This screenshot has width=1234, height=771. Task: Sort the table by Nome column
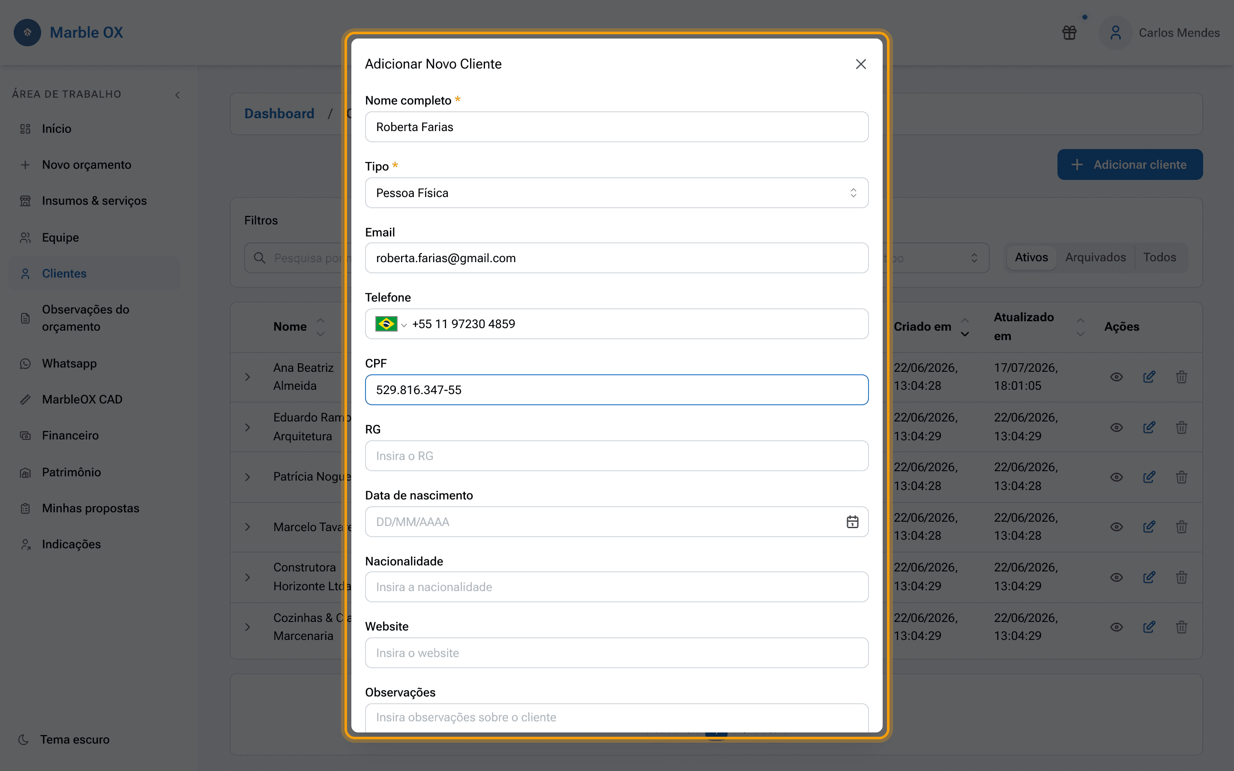point(320,327)
